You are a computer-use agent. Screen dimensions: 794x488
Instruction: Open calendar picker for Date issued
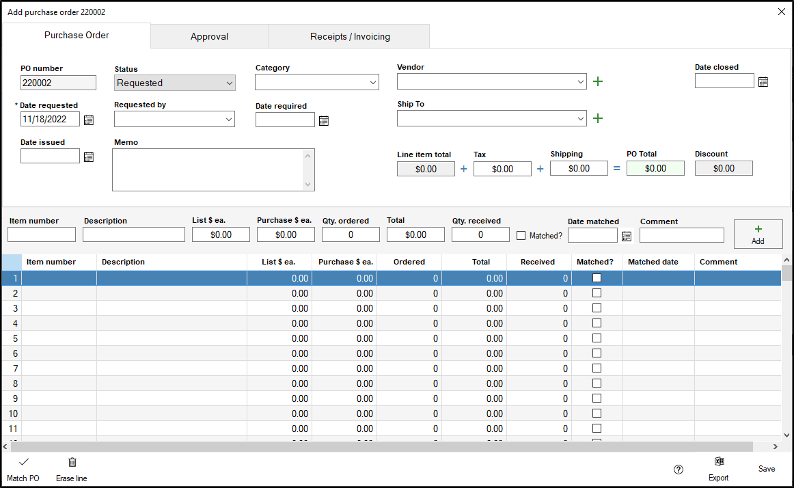[x=89, y=157]
